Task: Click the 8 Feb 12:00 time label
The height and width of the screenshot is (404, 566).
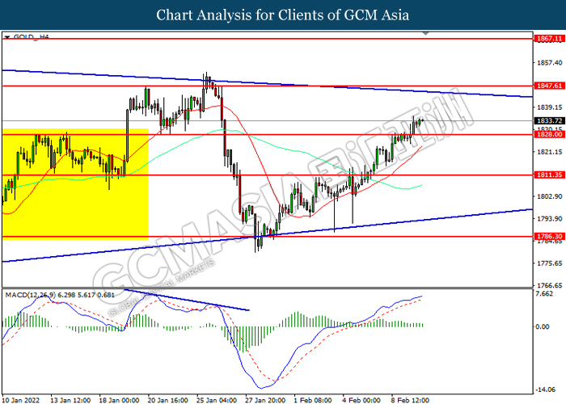Action: [x=410, y=400]
